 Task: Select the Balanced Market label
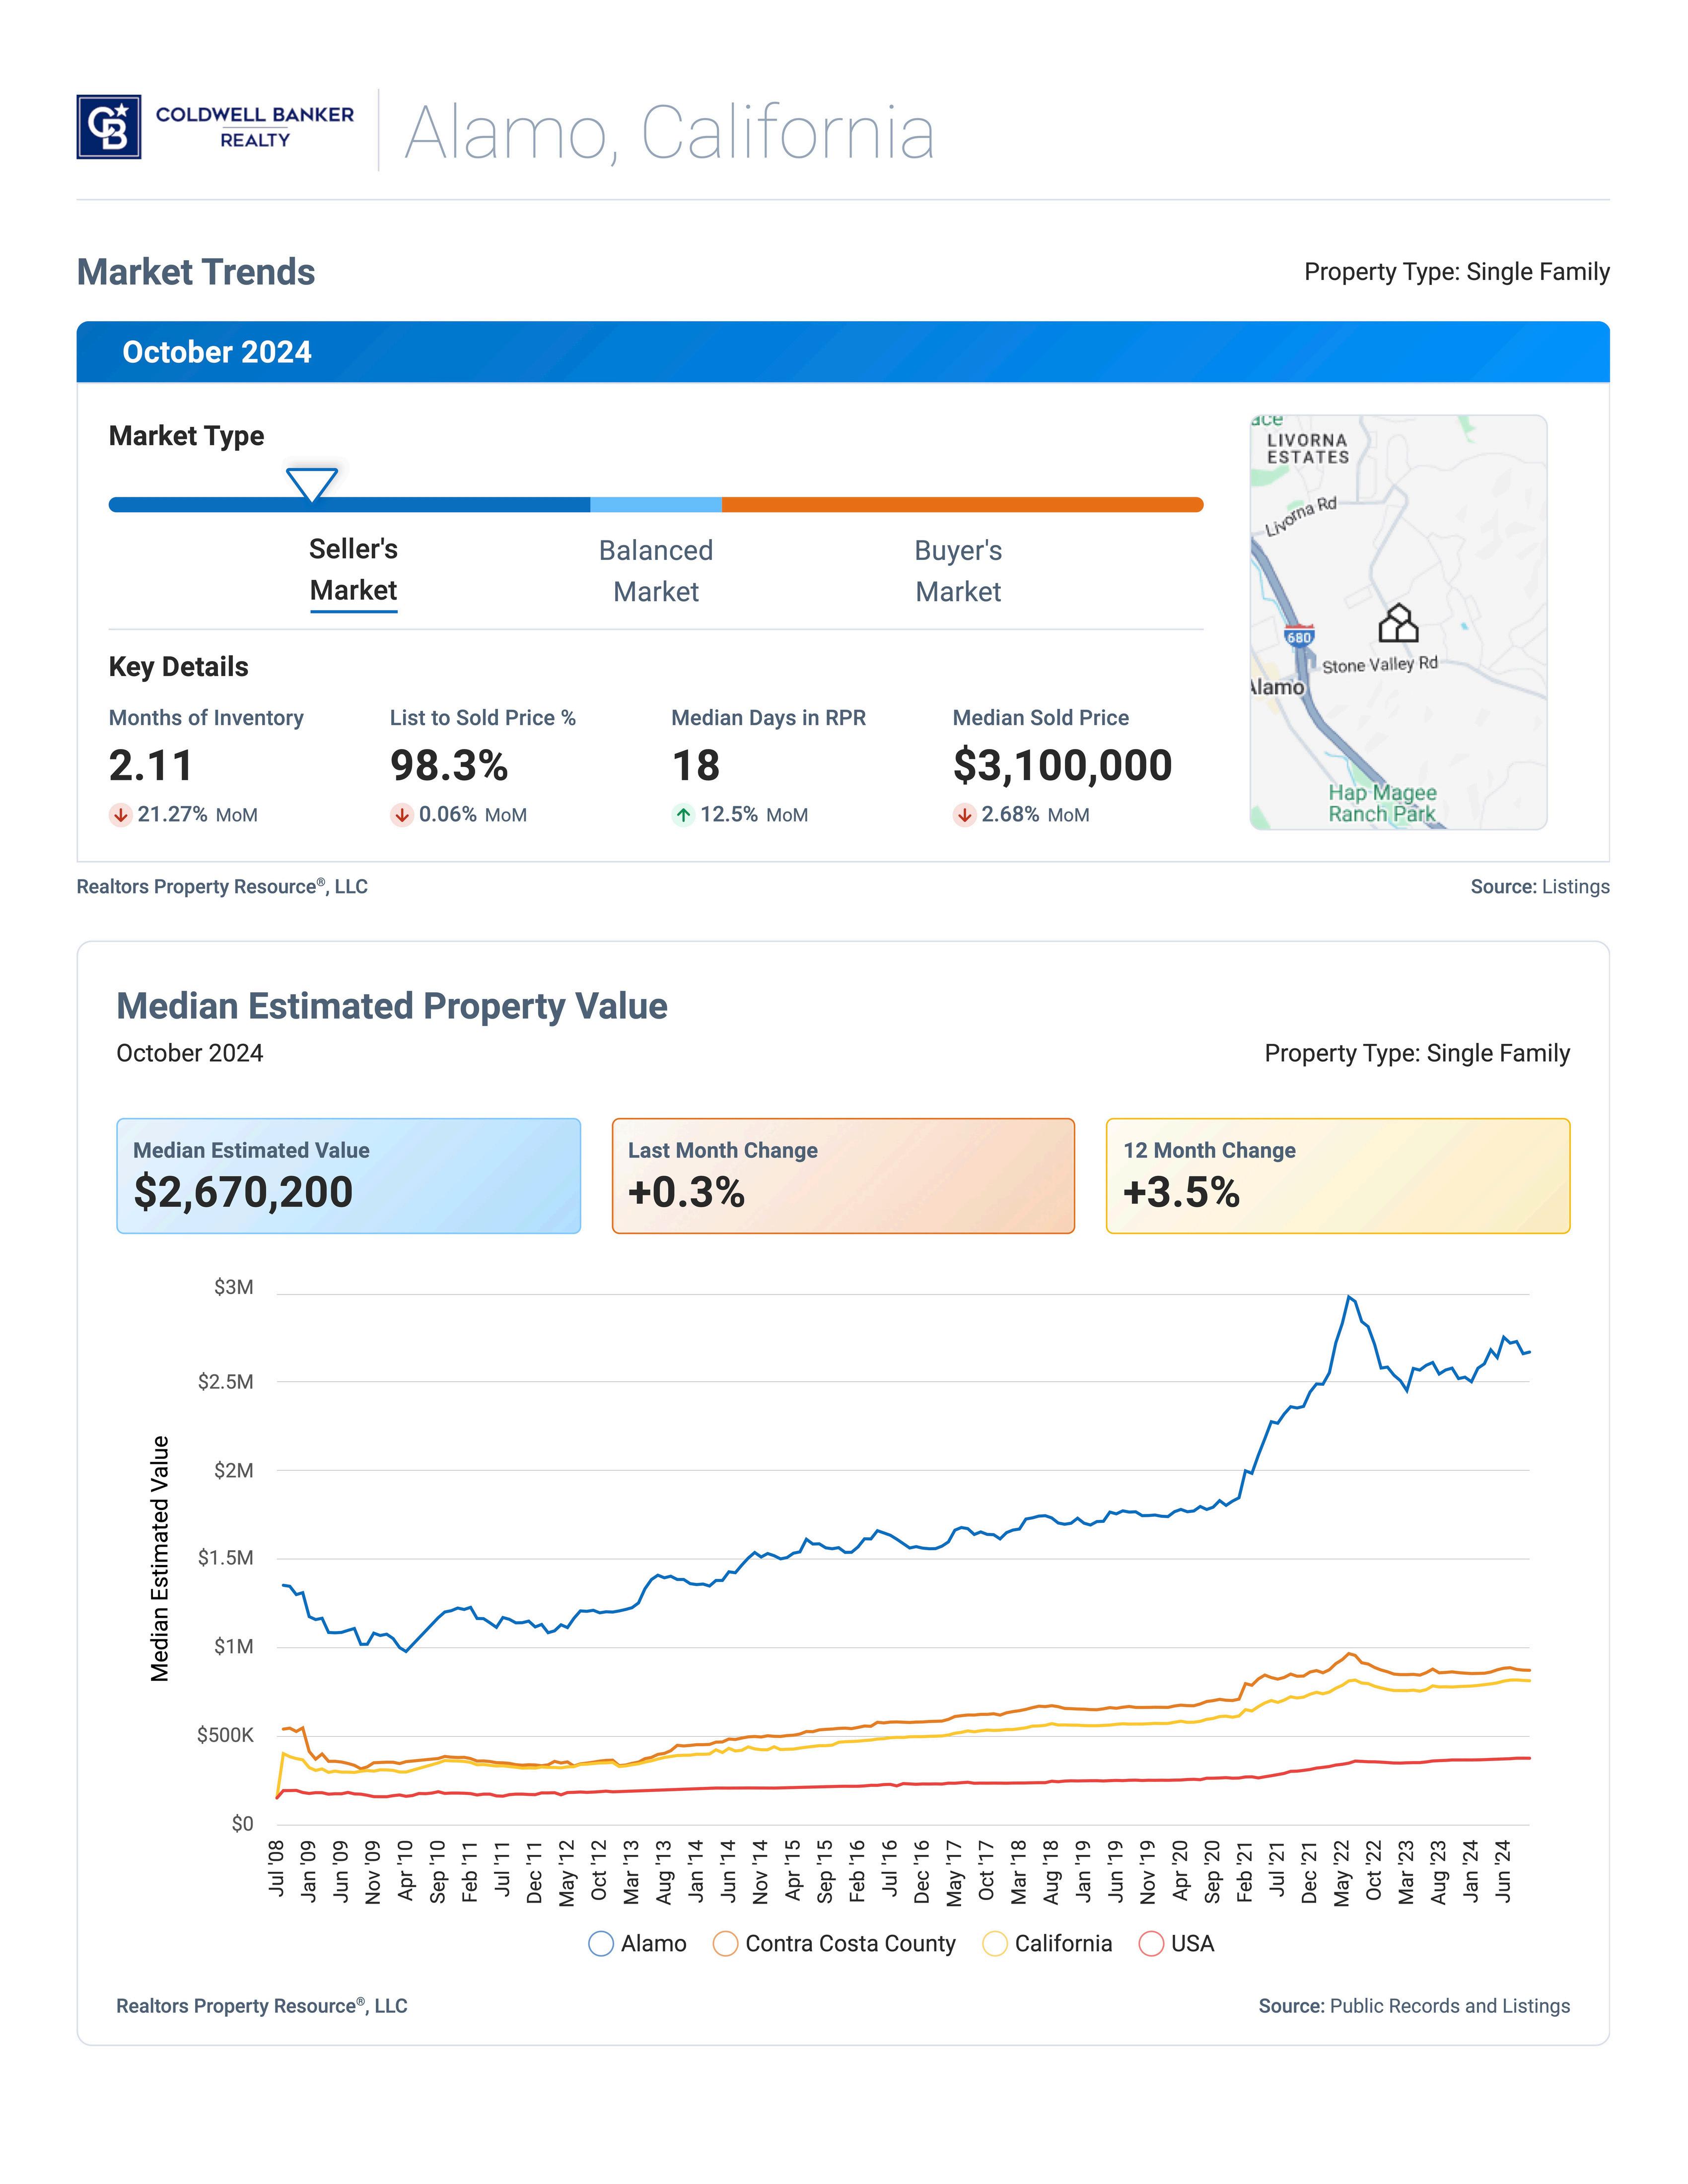point(656,571)
